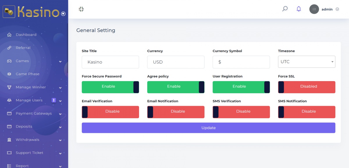This screenshot has height=168, width=349.
Task: Click the search magnifier icon in header
Action: point(285,9)
